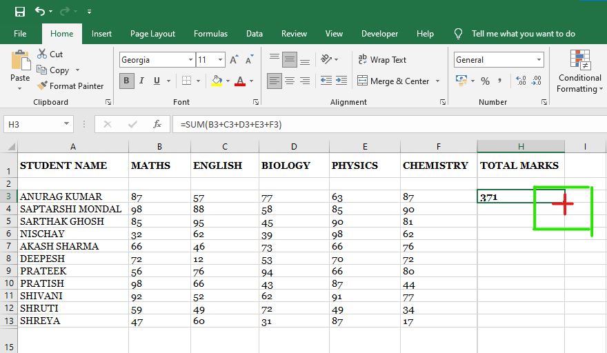
Task: Open the Page Layout tab
Action: (152, 34)
